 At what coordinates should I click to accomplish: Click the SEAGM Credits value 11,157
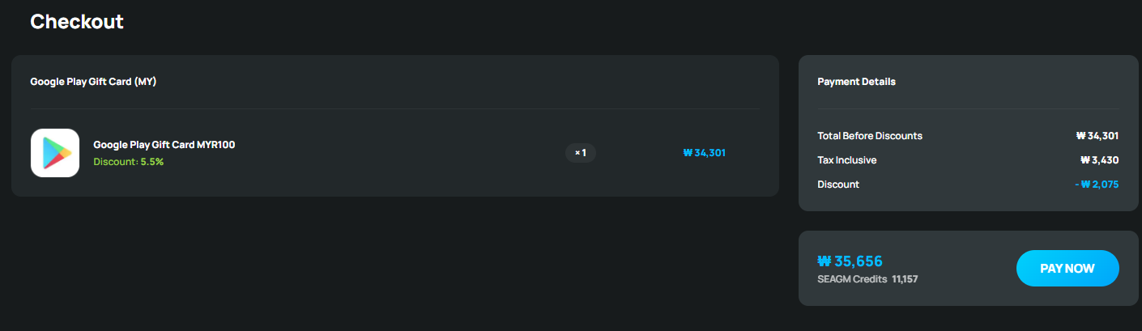tap(905, 279)
